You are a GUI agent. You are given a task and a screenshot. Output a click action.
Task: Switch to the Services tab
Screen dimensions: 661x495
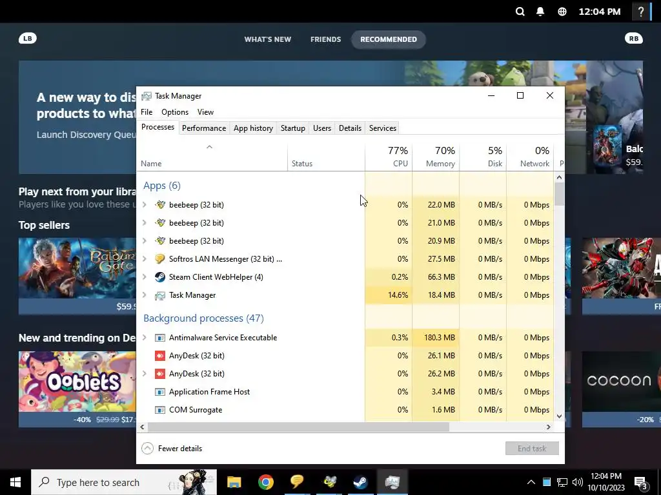click(383, 128)
